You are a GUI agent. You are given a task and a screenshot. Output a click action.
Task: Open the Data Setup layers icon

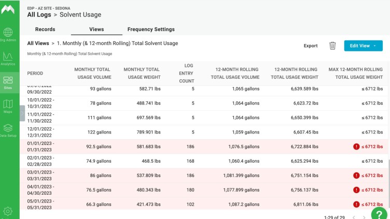(8, 128)
